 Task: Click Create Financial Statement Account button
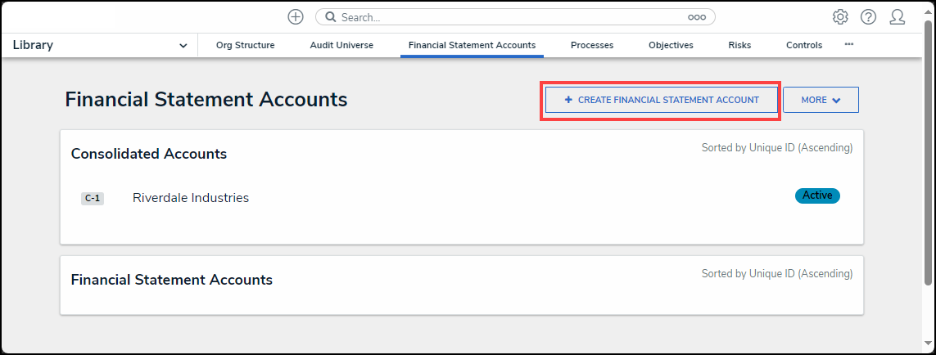tap(661, 100)
